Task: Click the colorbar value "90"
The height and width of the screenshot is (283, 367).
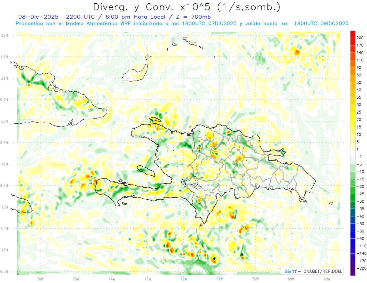Action: click(359, 68)
